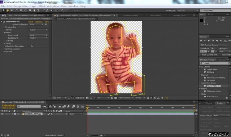
Task: Hide layer 1 with the eye toggle
Action: pyautogui.click(x=2, y=114)
